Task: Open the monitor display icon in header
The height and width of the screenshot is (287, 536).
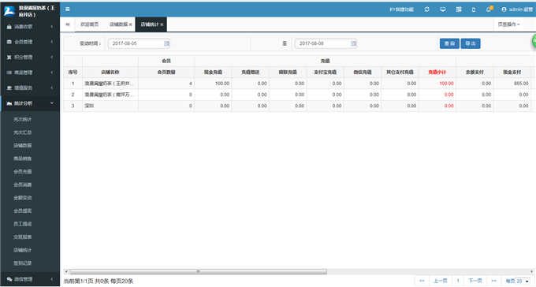Action: (x=443, y=9)
